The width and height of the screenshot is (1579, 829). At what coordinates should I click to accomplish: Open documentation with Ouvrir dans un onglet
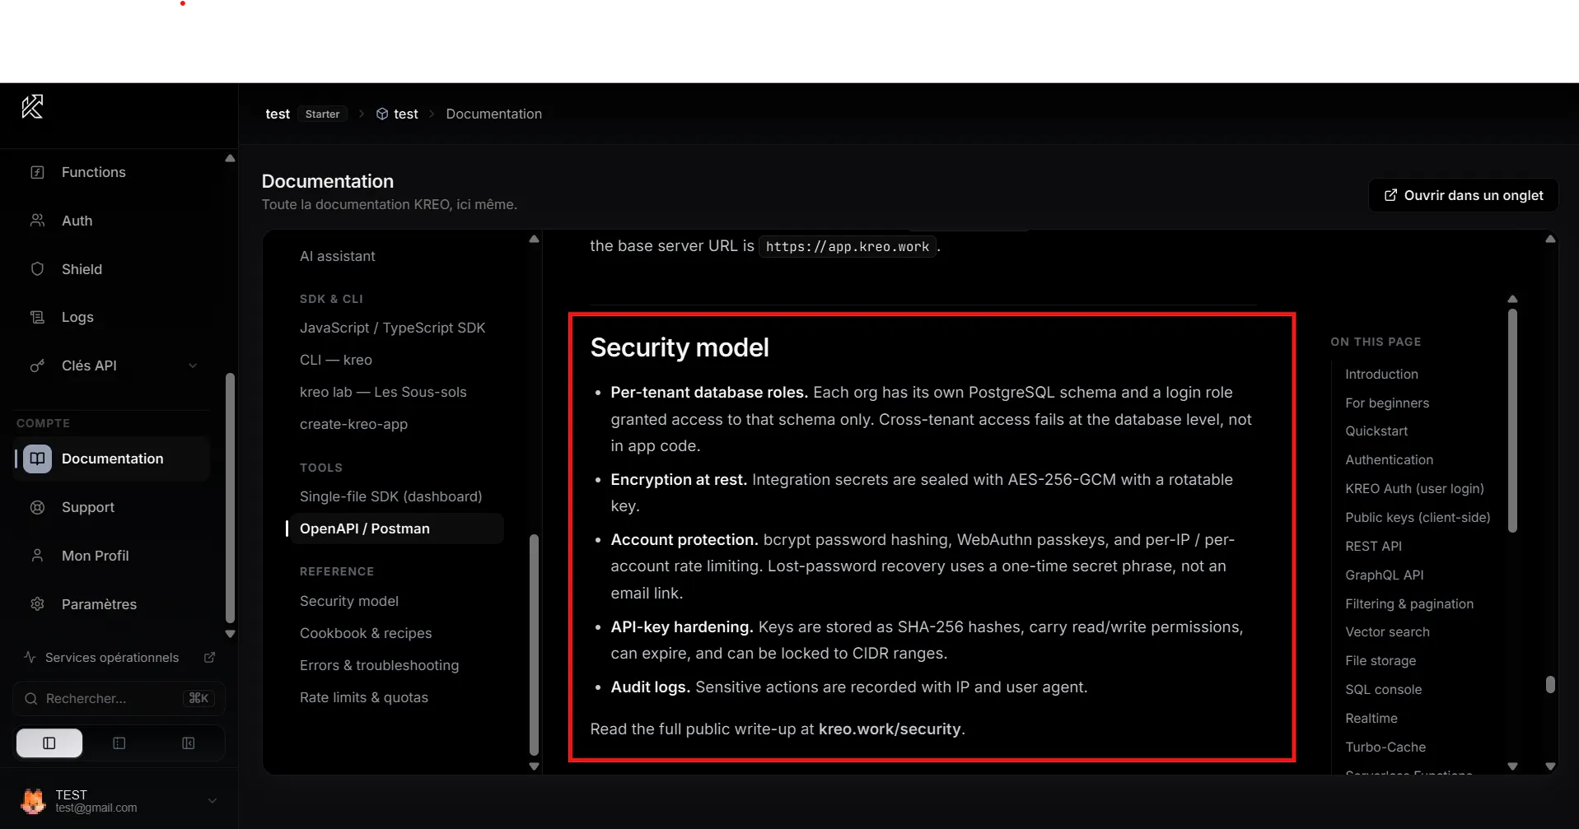[1464, 195]
